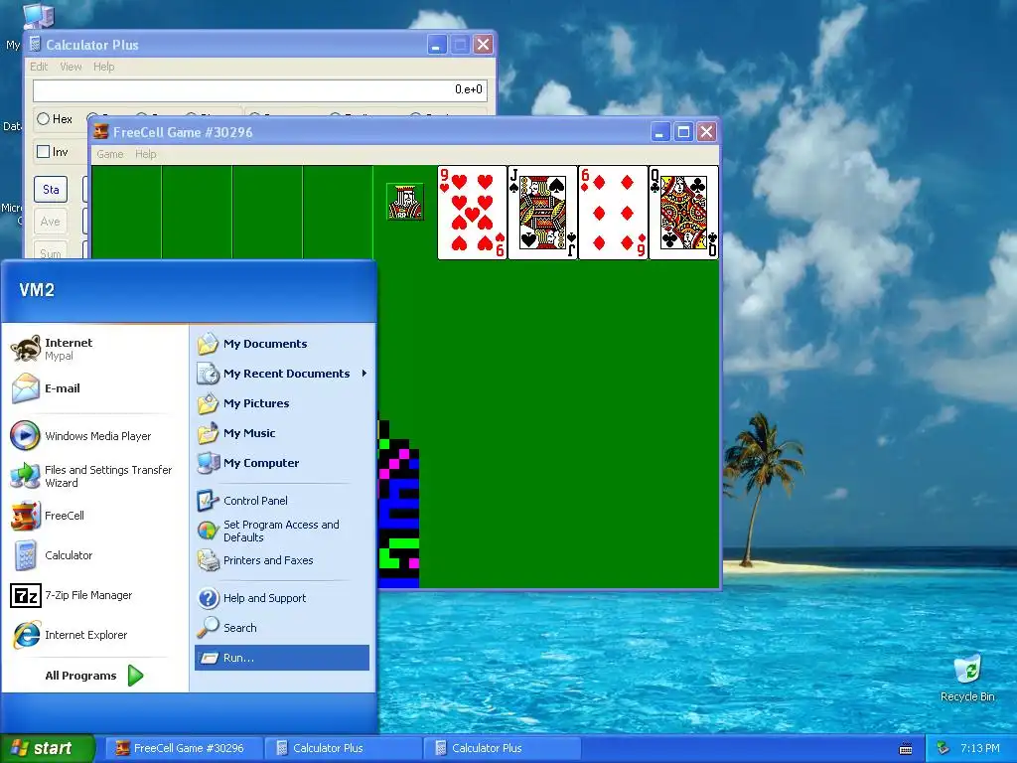Click the Sta button in Calculator Plus
Screen dimensions: 1017x763
coord(51,190)
